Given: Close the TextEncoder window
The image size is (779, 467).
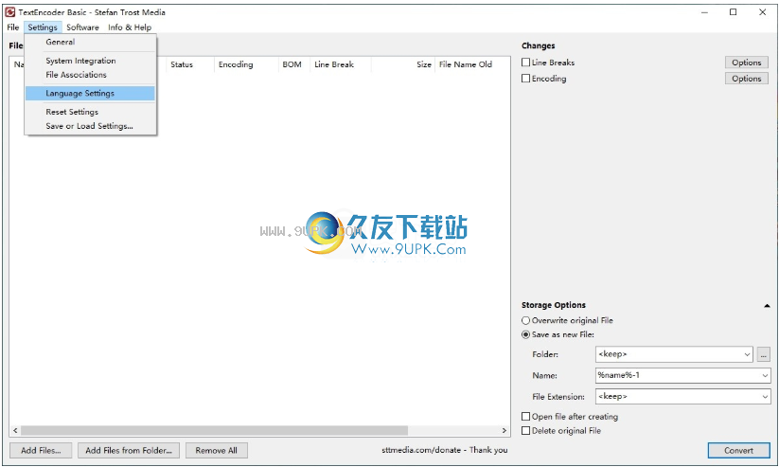Looking at the screenshot, I should [762, 12].
